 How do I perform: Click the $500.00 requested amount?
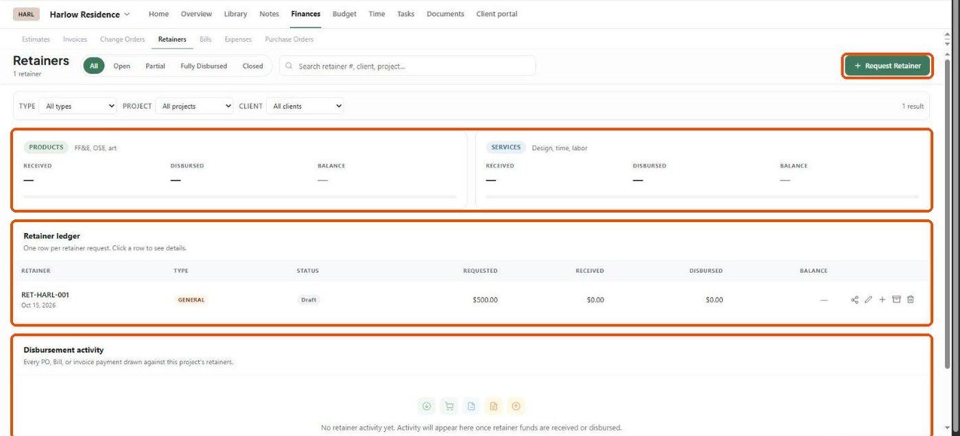tap(485, 300)
